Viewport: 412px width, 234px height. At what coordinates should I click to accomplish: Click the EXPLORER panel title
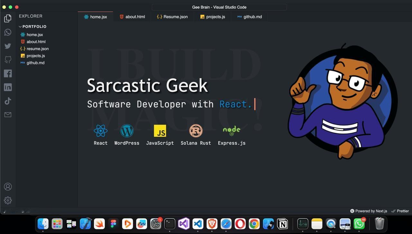(31, 16)
